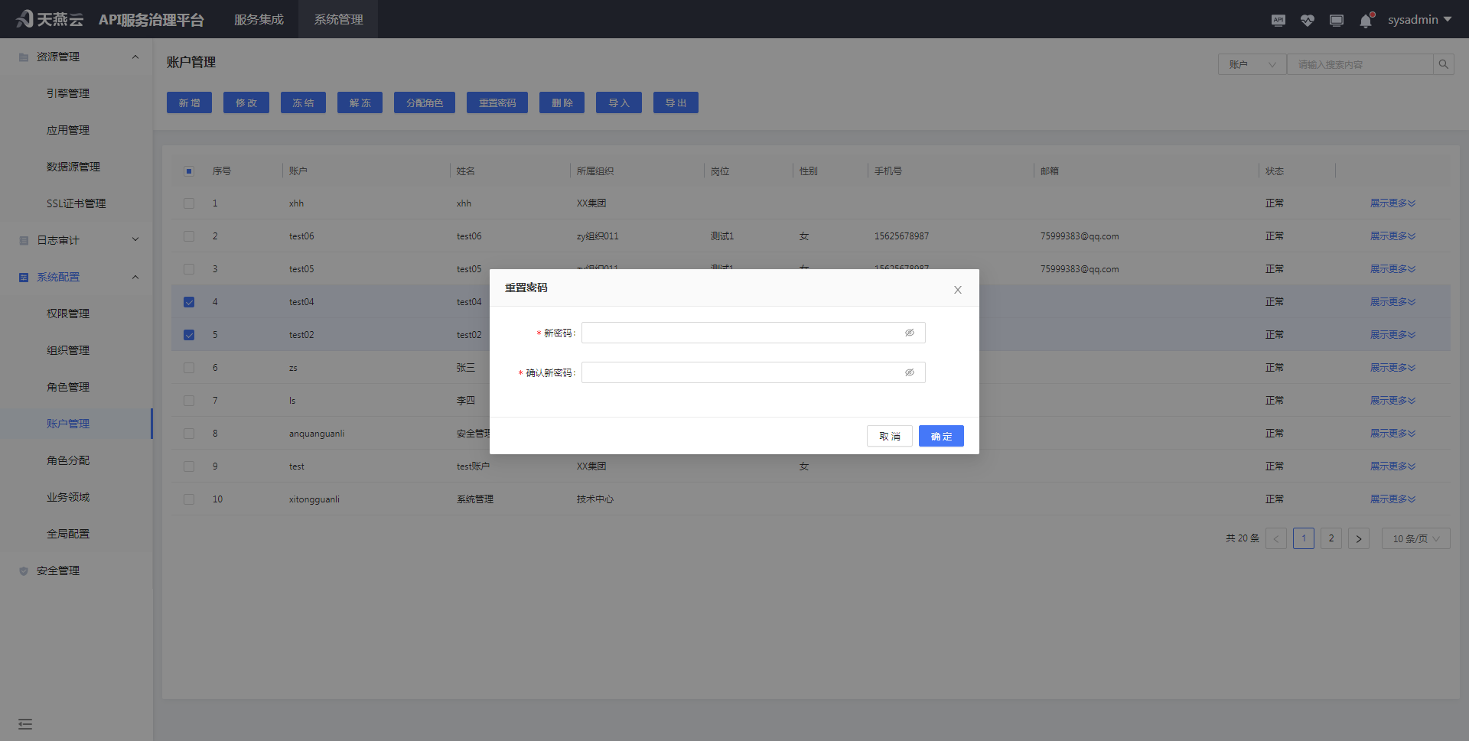Image resolution: width=1469 pixels, height=741 pixels.
Task: Switch to 服务集成 in top navigation
Action: coord(259,19)
